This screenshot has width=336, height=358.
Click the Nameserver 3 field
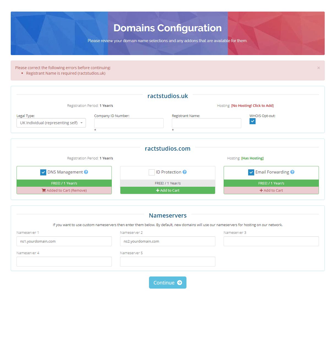click(271, 241)
